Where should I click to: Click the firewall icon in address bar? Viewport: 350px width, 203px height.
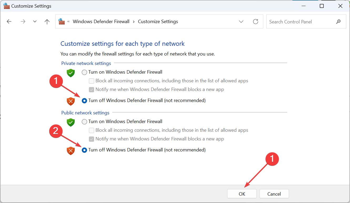point(62,22)
